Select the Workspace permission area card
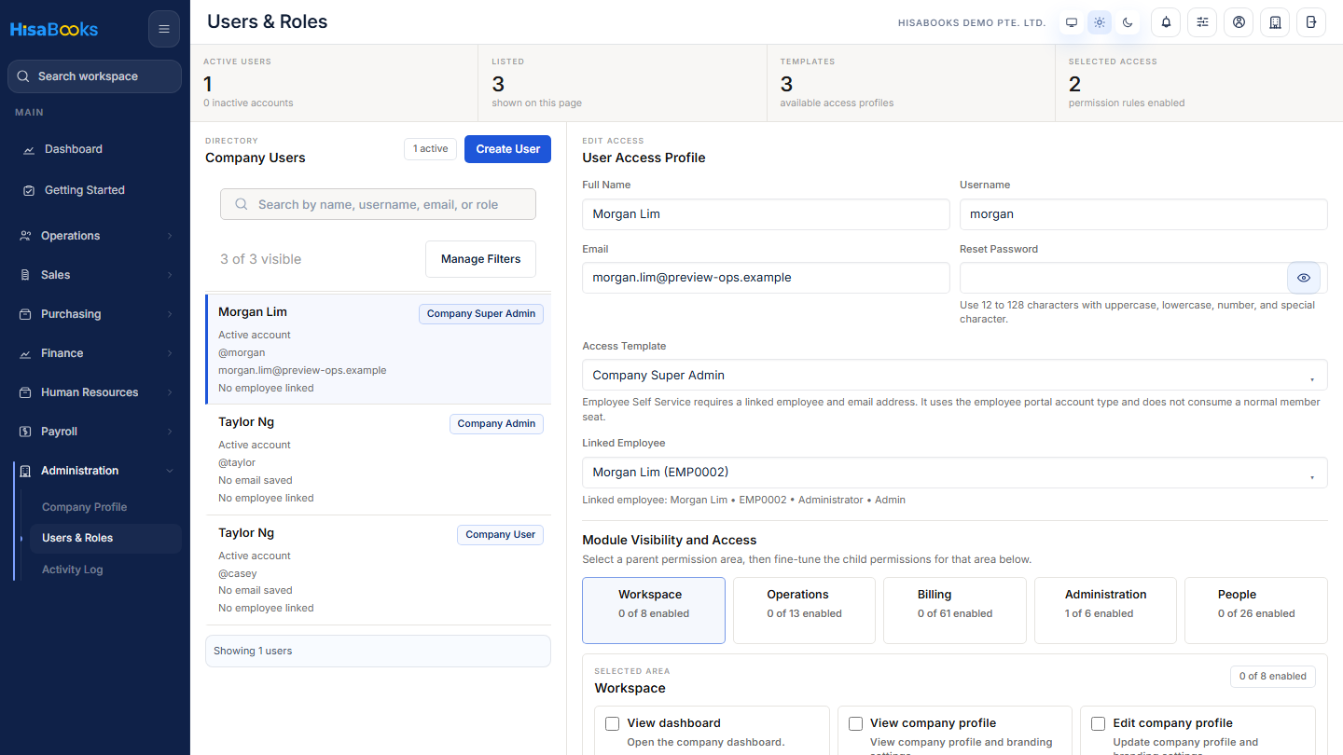This screenshot has height=755, width=1343. coord(654,611)
